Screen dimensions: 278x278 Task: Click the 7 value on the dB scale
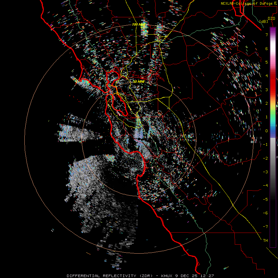pos(267,35)
